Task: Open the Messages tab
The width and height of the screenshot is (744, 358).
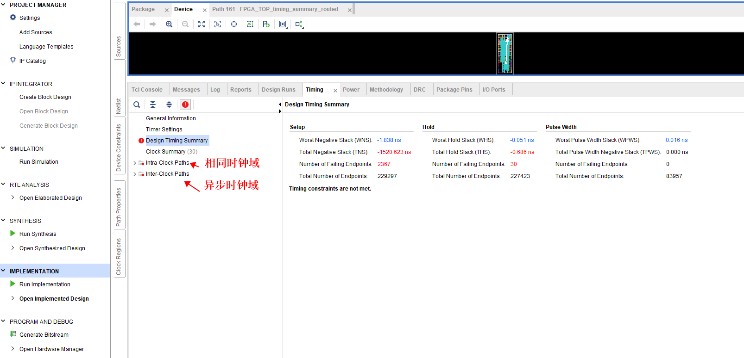Action: pyautogui.click(x=186, y=90)
